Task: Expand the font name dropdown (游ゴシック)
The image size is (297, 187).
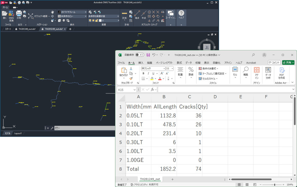Action: [x=164, y=69]
